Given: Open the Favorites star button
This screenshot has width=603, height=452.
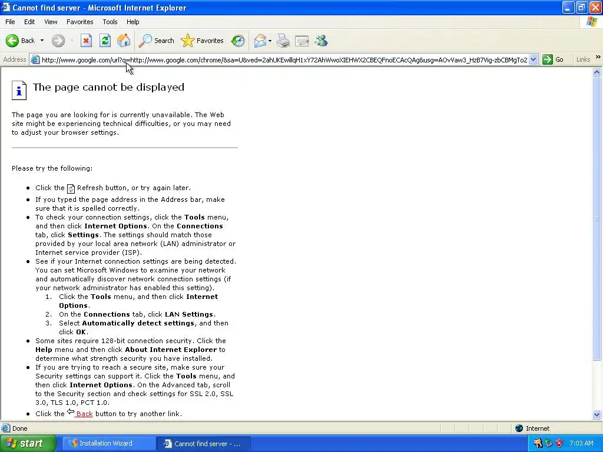Looking at the screenshot, I should click(x=203, y=41).
